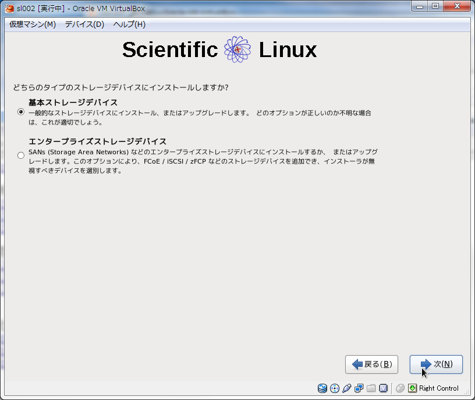Screen dimensions: 475x400
Task: Open the ヘルプ(H) menu
Action: click(129, 24)
